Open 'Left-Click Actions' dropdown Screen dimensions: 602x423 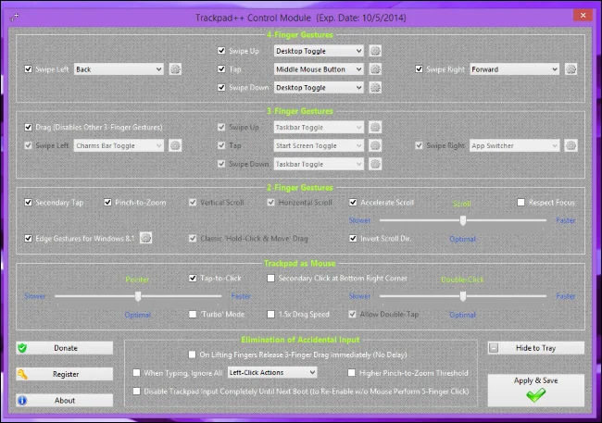(x=272, y=372)
